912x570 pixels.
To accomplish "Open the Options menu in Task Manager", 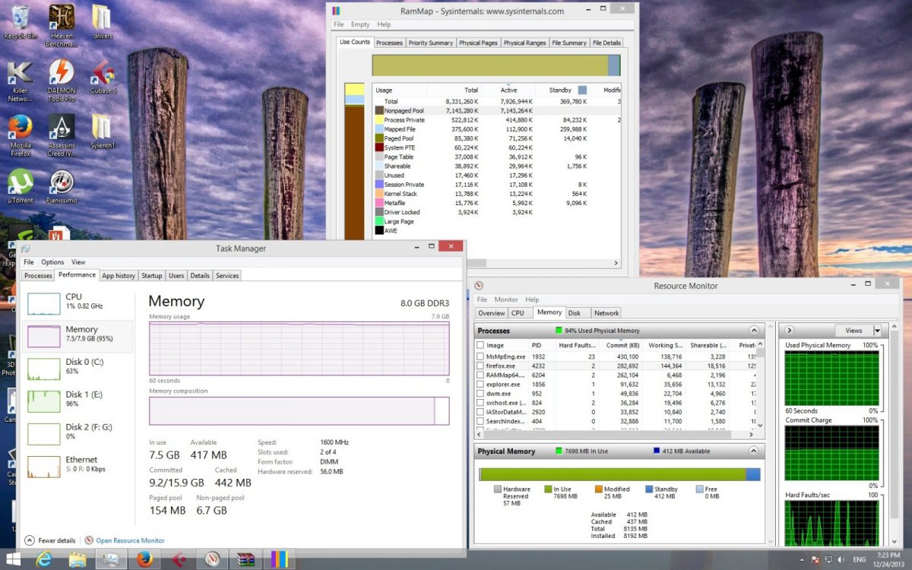I will point(52,262).
